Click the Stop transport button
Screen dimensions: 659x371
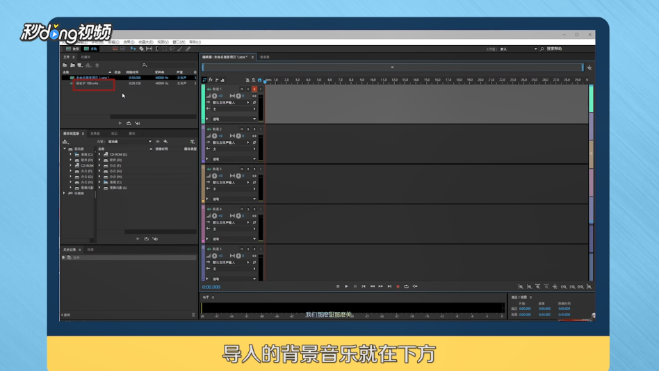[338, 286]
